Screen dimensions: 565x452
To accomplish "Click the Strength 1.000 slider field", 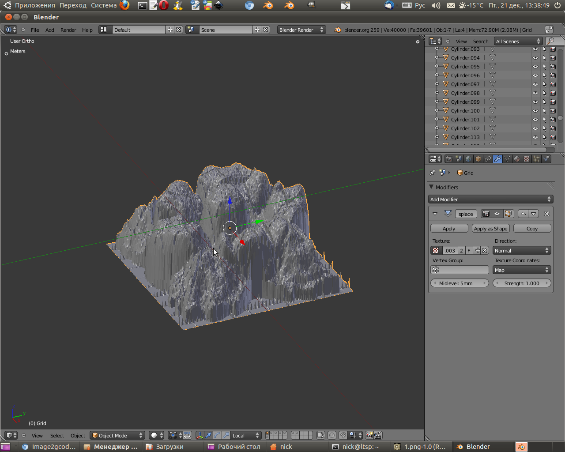I will coord(522,283).
